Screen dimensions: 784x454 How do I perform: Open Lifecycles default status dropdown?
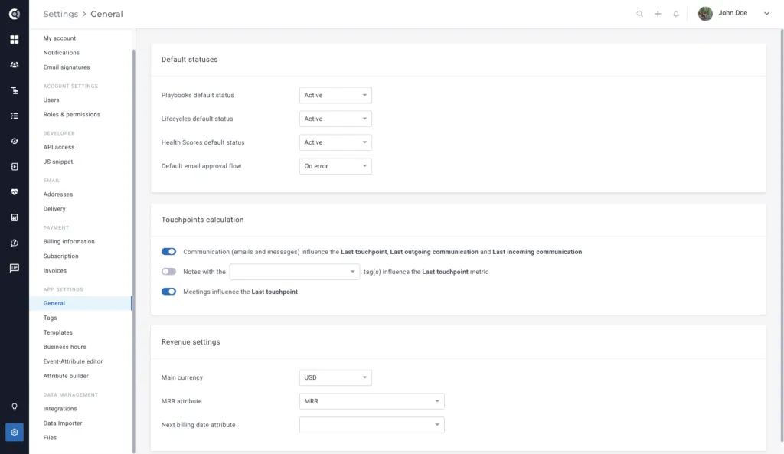pos(335,119)
